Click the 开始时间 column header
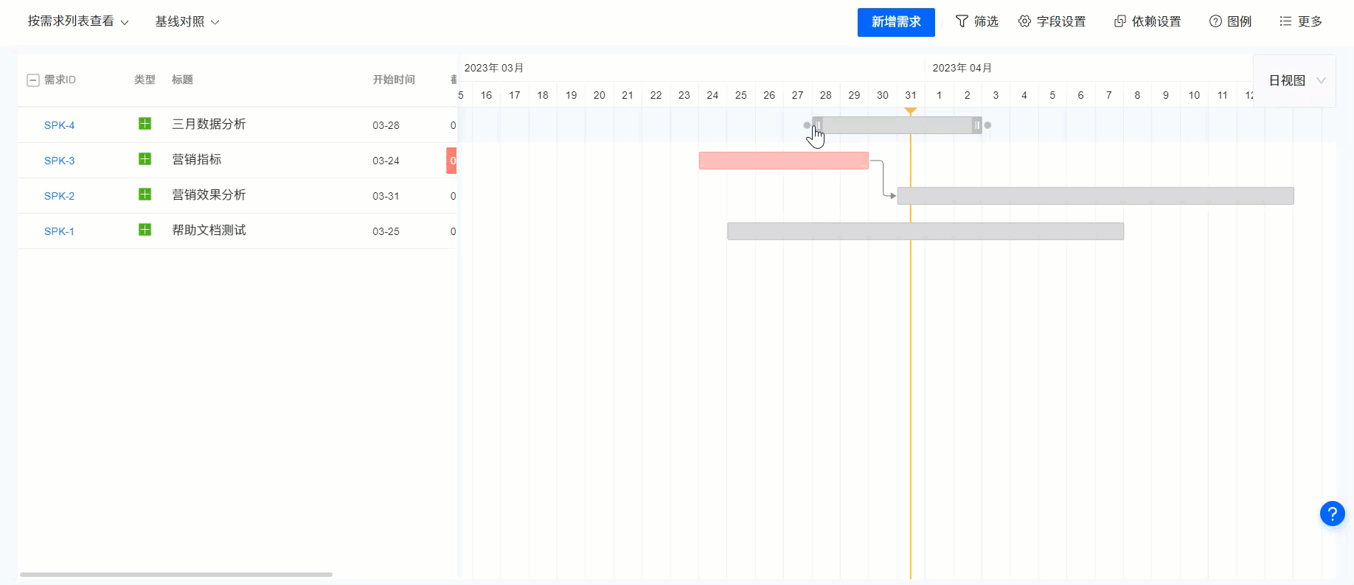The height and width of the screenshot is (585, 1354). 393,80
